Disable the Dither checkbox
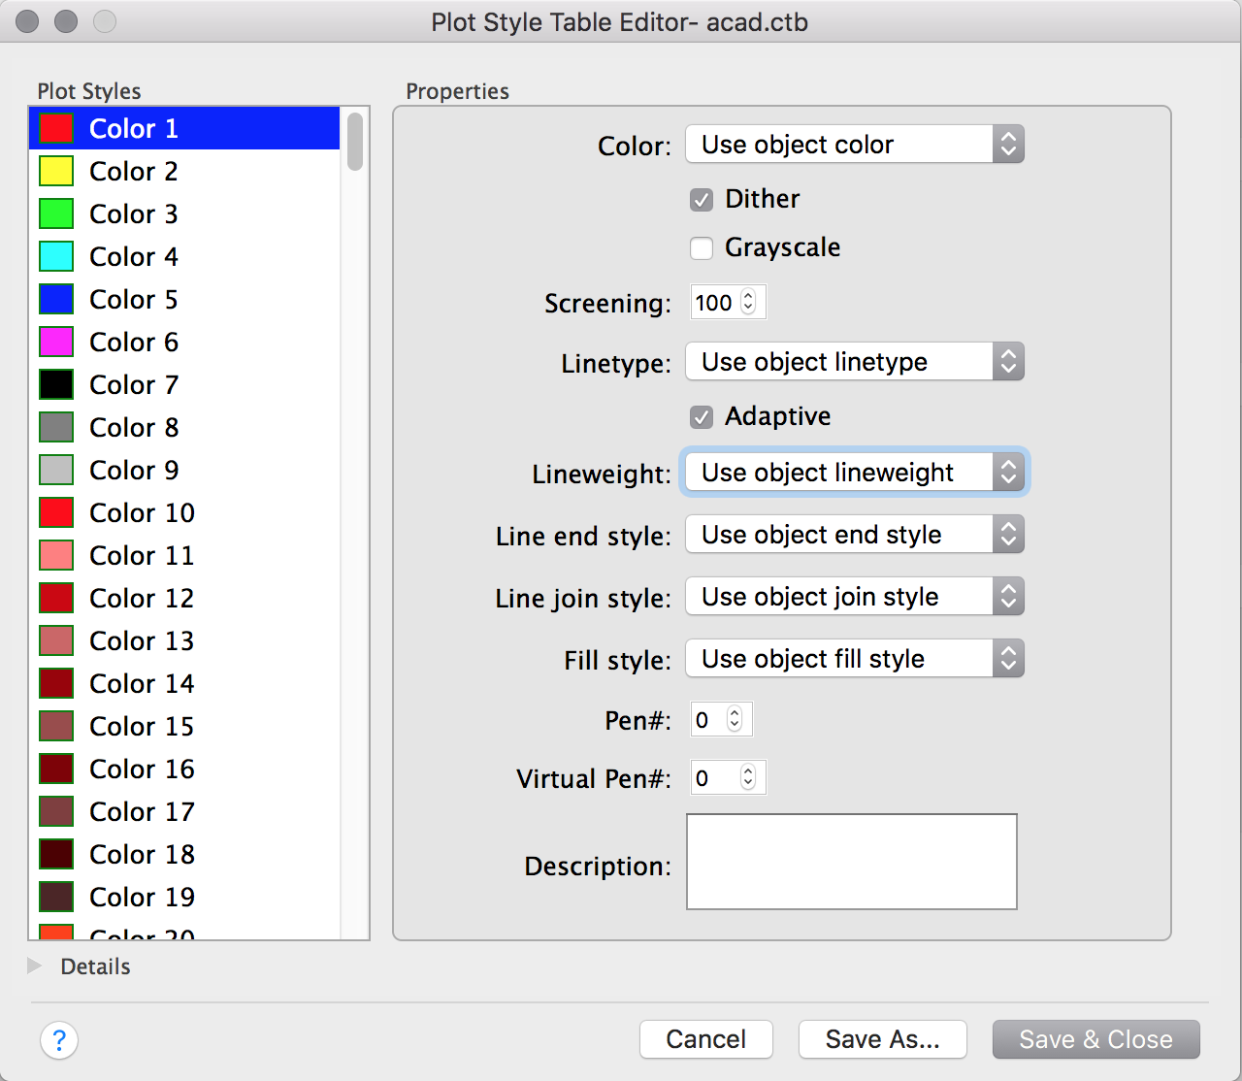 coord(702,200)
